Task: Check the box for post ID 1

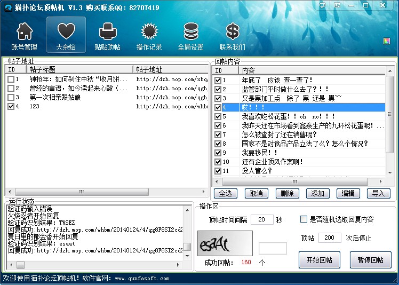Action: click(x=11, y=80)
